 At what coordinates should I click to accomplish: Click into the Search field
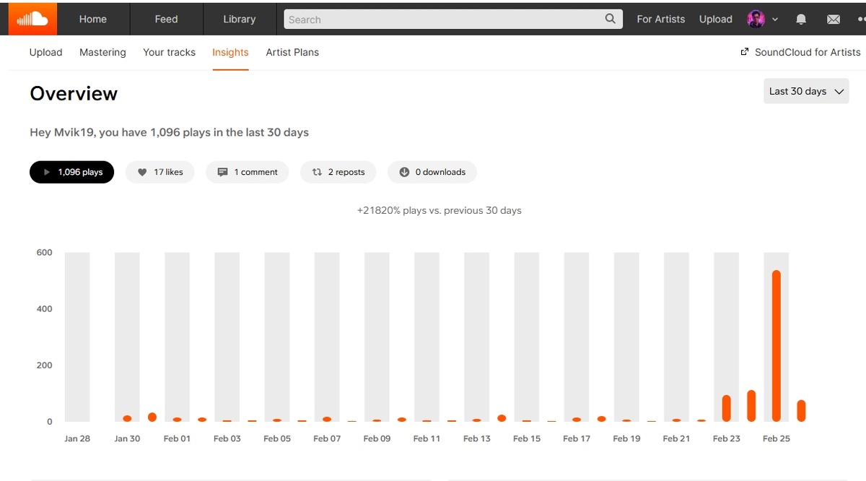coord(453,19)
